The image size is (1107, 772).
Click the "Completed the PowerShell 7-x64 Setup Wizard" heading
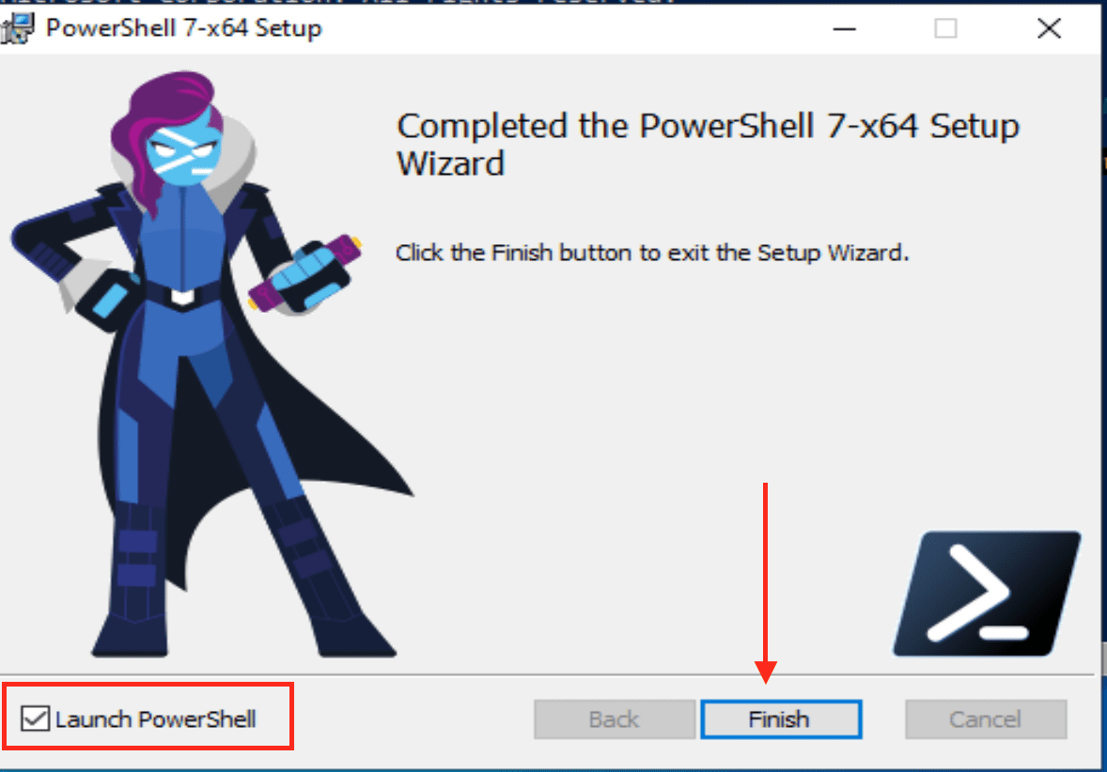pos(709,145)
